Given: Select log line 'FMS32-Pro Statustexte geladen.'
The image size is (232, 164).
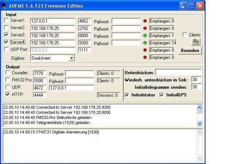Looking at the screenshot, I should pyautogui.click(x=48, y=117).
